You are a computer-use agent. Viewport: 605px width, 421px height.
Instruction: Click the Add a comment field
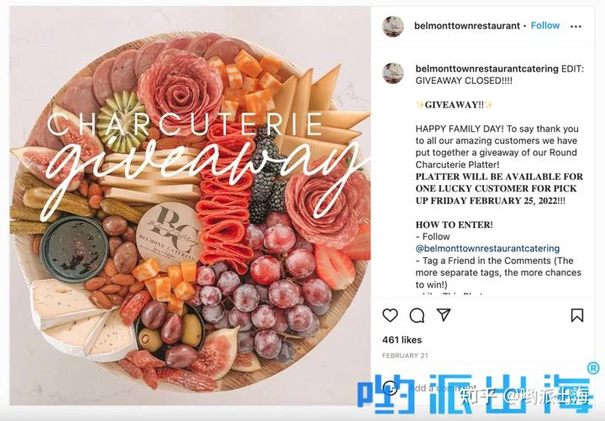[444, 388]
